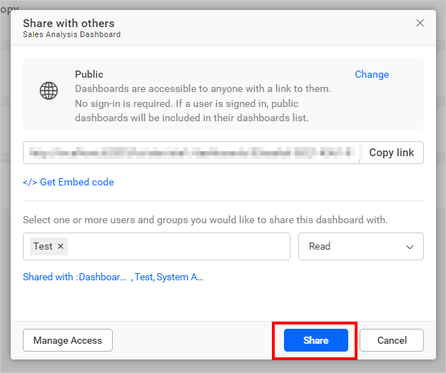Click the Sales Analysis Dashboard subtitle
This screenshot has width=446, height=373.
pos(71,34)
